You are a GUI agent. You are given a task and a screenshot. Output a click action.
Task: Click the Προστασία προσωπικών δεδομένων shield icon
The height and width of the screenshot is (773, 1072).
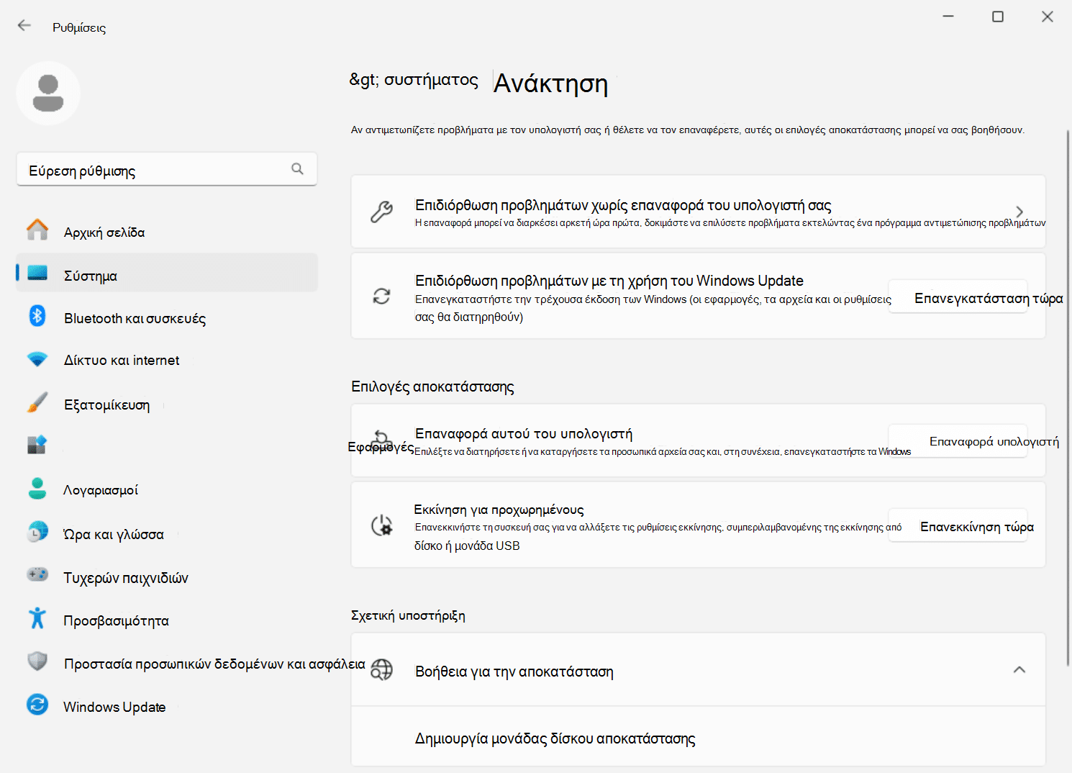pos(37,661)
